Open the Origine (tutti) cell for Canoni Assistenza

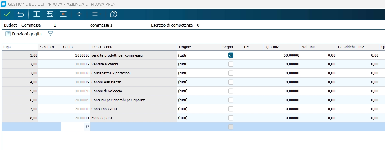(x=198, y=82)
